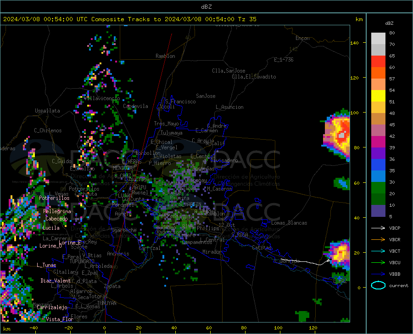Click the -40 km x-axis tick label
This screenshot has width=413, height=334.
[x=33, y=328]
